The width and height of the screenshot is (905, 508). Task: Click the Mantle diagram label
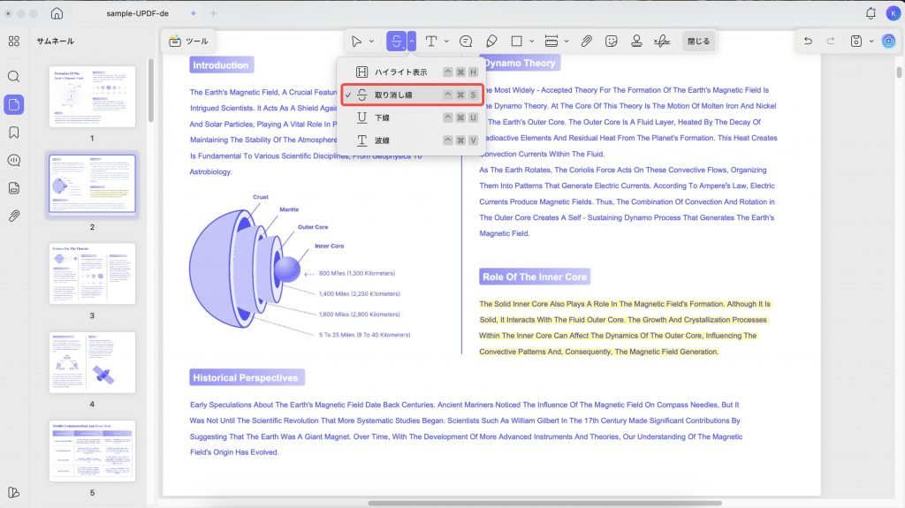coord(289,209)
